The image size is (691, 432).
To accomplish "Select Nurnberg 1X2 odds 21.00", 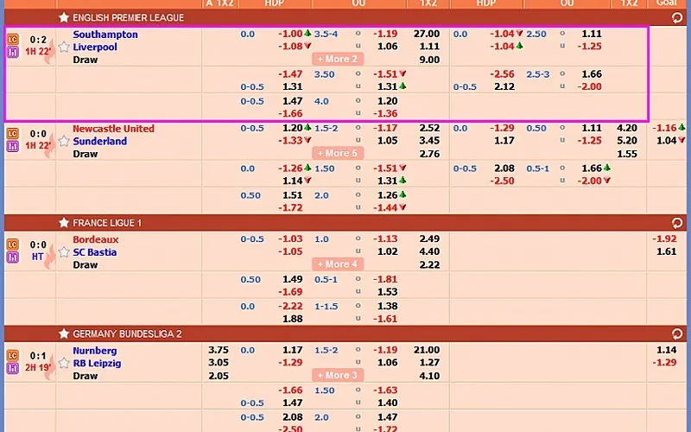I will [x=427, y=350].
